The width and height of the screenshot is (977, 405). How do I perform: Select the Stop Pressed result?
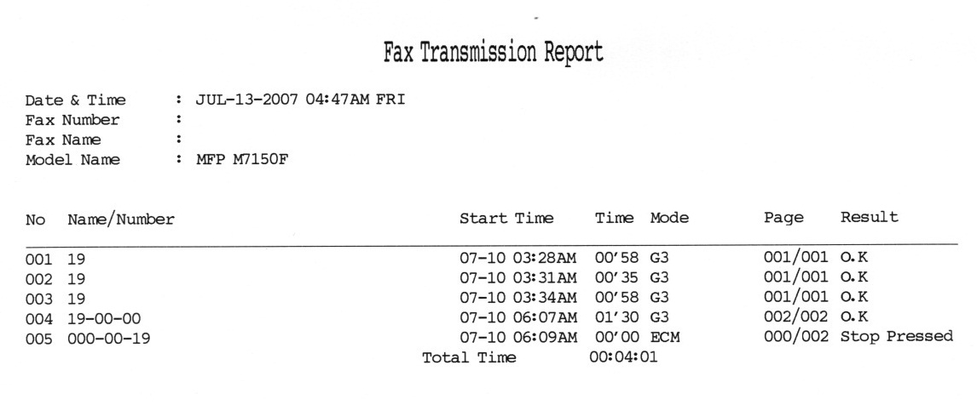click(x=897, y=337)
